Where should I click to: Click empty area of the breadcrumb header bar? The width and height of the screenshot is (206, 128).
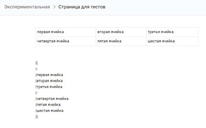pos(155,7)
